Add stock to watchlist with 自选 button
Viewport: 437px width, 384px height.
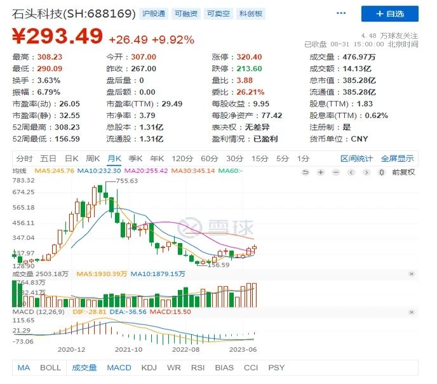click(390, 13)
